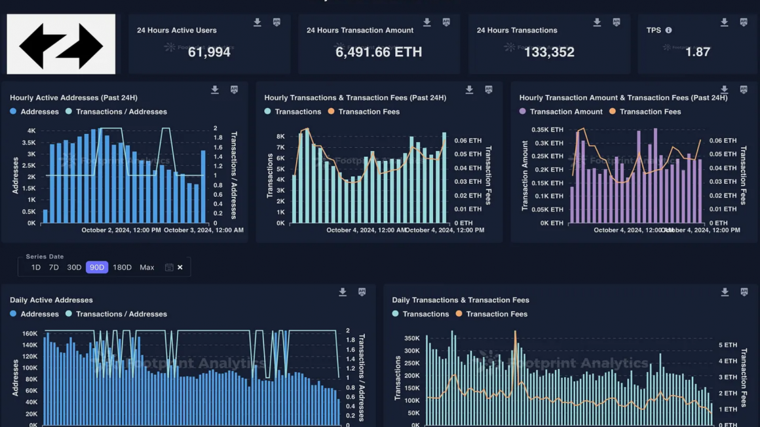
Task: Download Hourly Transaction Amount & Fees chart
Action: (x=724, y=90)
